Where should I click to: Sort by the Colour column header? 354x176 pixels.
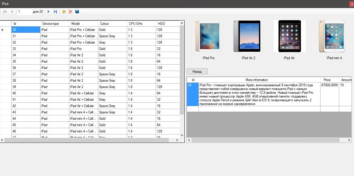(112, 24)
